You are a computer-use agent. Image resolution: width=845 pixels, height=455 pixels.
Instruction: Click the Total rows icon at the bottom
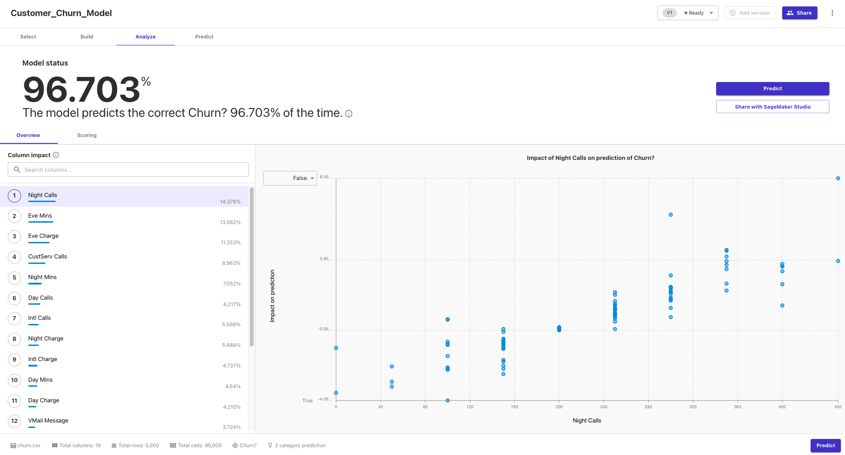pos(113,445)
